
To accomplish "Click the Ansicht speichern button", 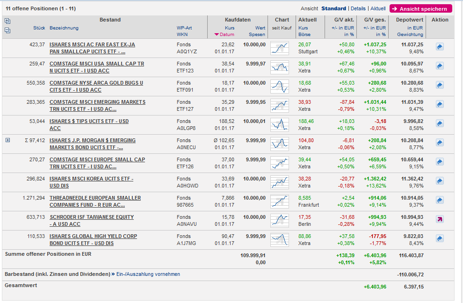I will click(x=420, y=8).
